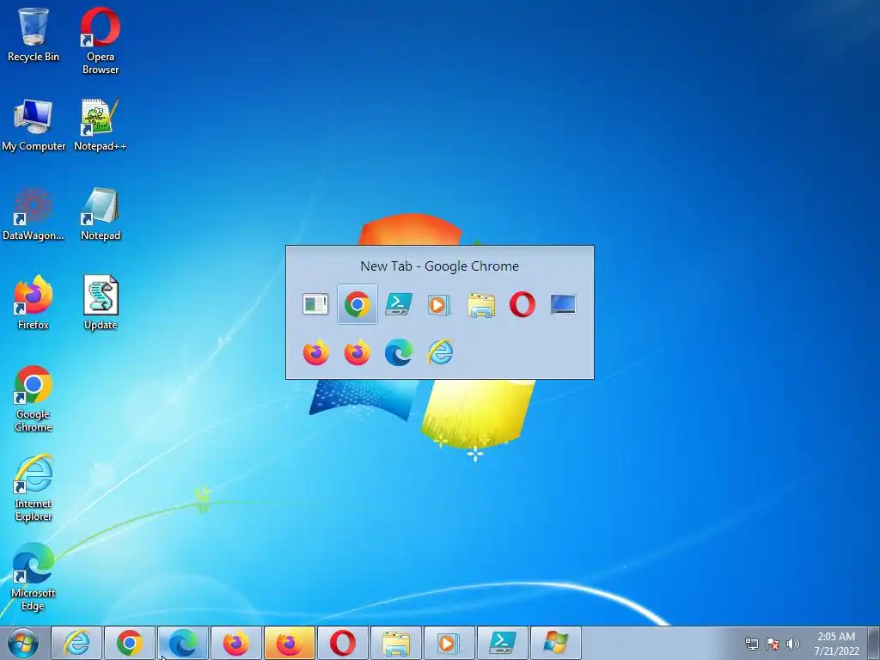The width and height of the screenshot is (880, 660).
Task: Open the Opera Browser desktop shortcut
Action: 101,40
